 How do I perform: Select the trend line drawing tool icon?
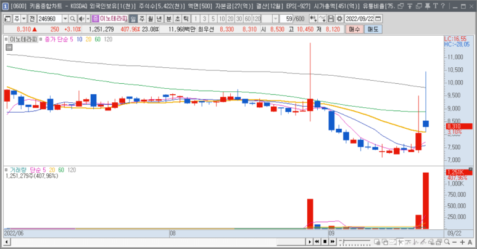click(x=423, y=242)
